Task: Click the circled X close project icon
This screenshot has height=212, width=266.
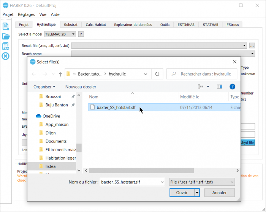Action: point(6,56)
